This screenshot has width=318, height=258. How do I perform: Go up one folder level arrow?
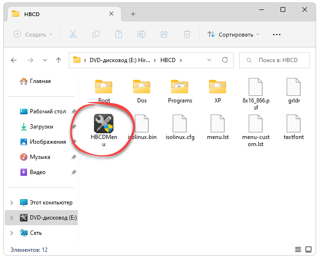point(58,60)
